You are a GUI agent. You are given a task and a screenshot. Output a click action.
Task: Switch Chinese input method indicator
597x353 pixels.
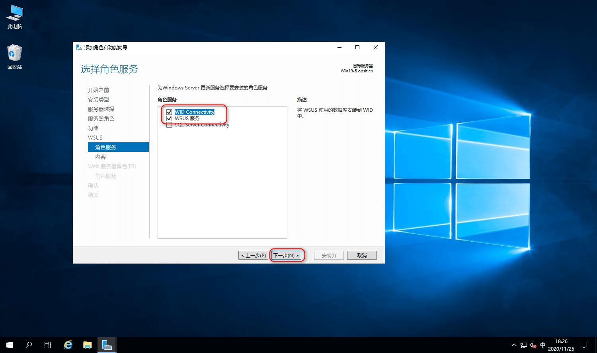coord(543,345)
